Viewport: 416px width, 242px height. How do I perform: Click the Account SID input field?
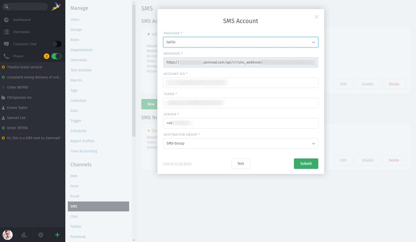click(241, 83)
